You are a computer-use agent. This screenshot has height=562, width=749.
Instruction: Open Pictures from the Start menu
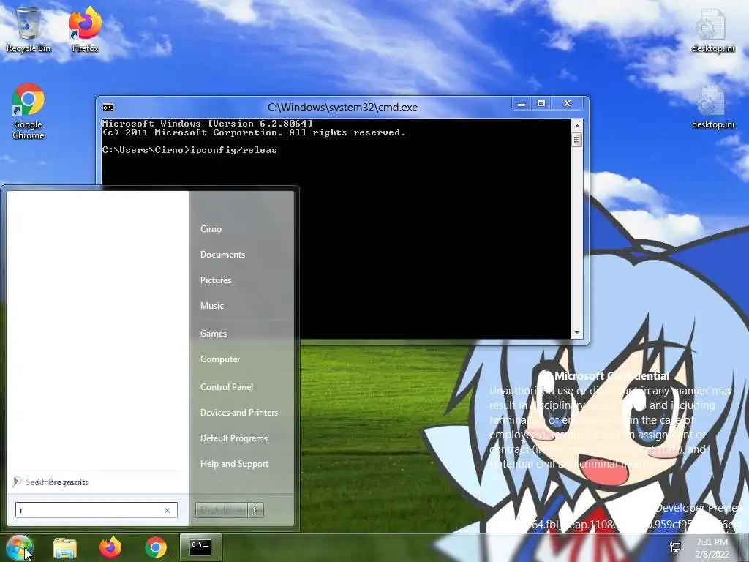click(x=216, y=280)
